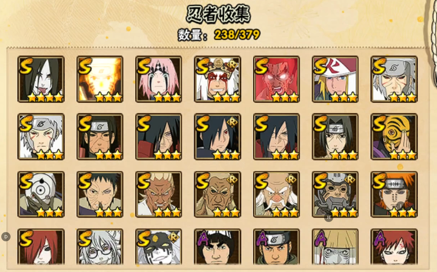Choose the pink-haired Sakura S-rank card
This screenshot has height=272, width=437.
coord(159,79)
